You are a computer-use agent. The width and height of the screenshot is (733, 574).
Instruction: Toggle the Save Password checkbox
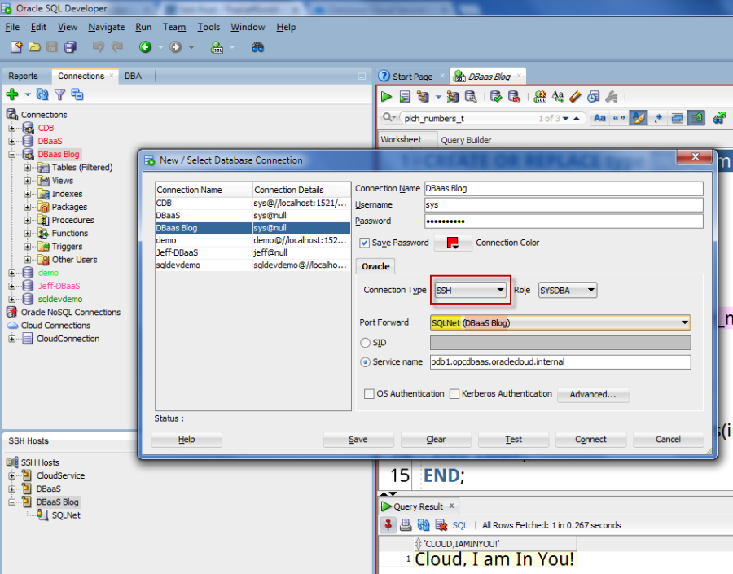point(365,243)
